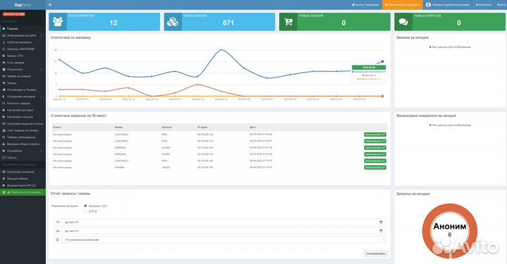Click the cart icon in the new orders card
The width and height of the screenshot is (507, 264).
coord(288,22)
